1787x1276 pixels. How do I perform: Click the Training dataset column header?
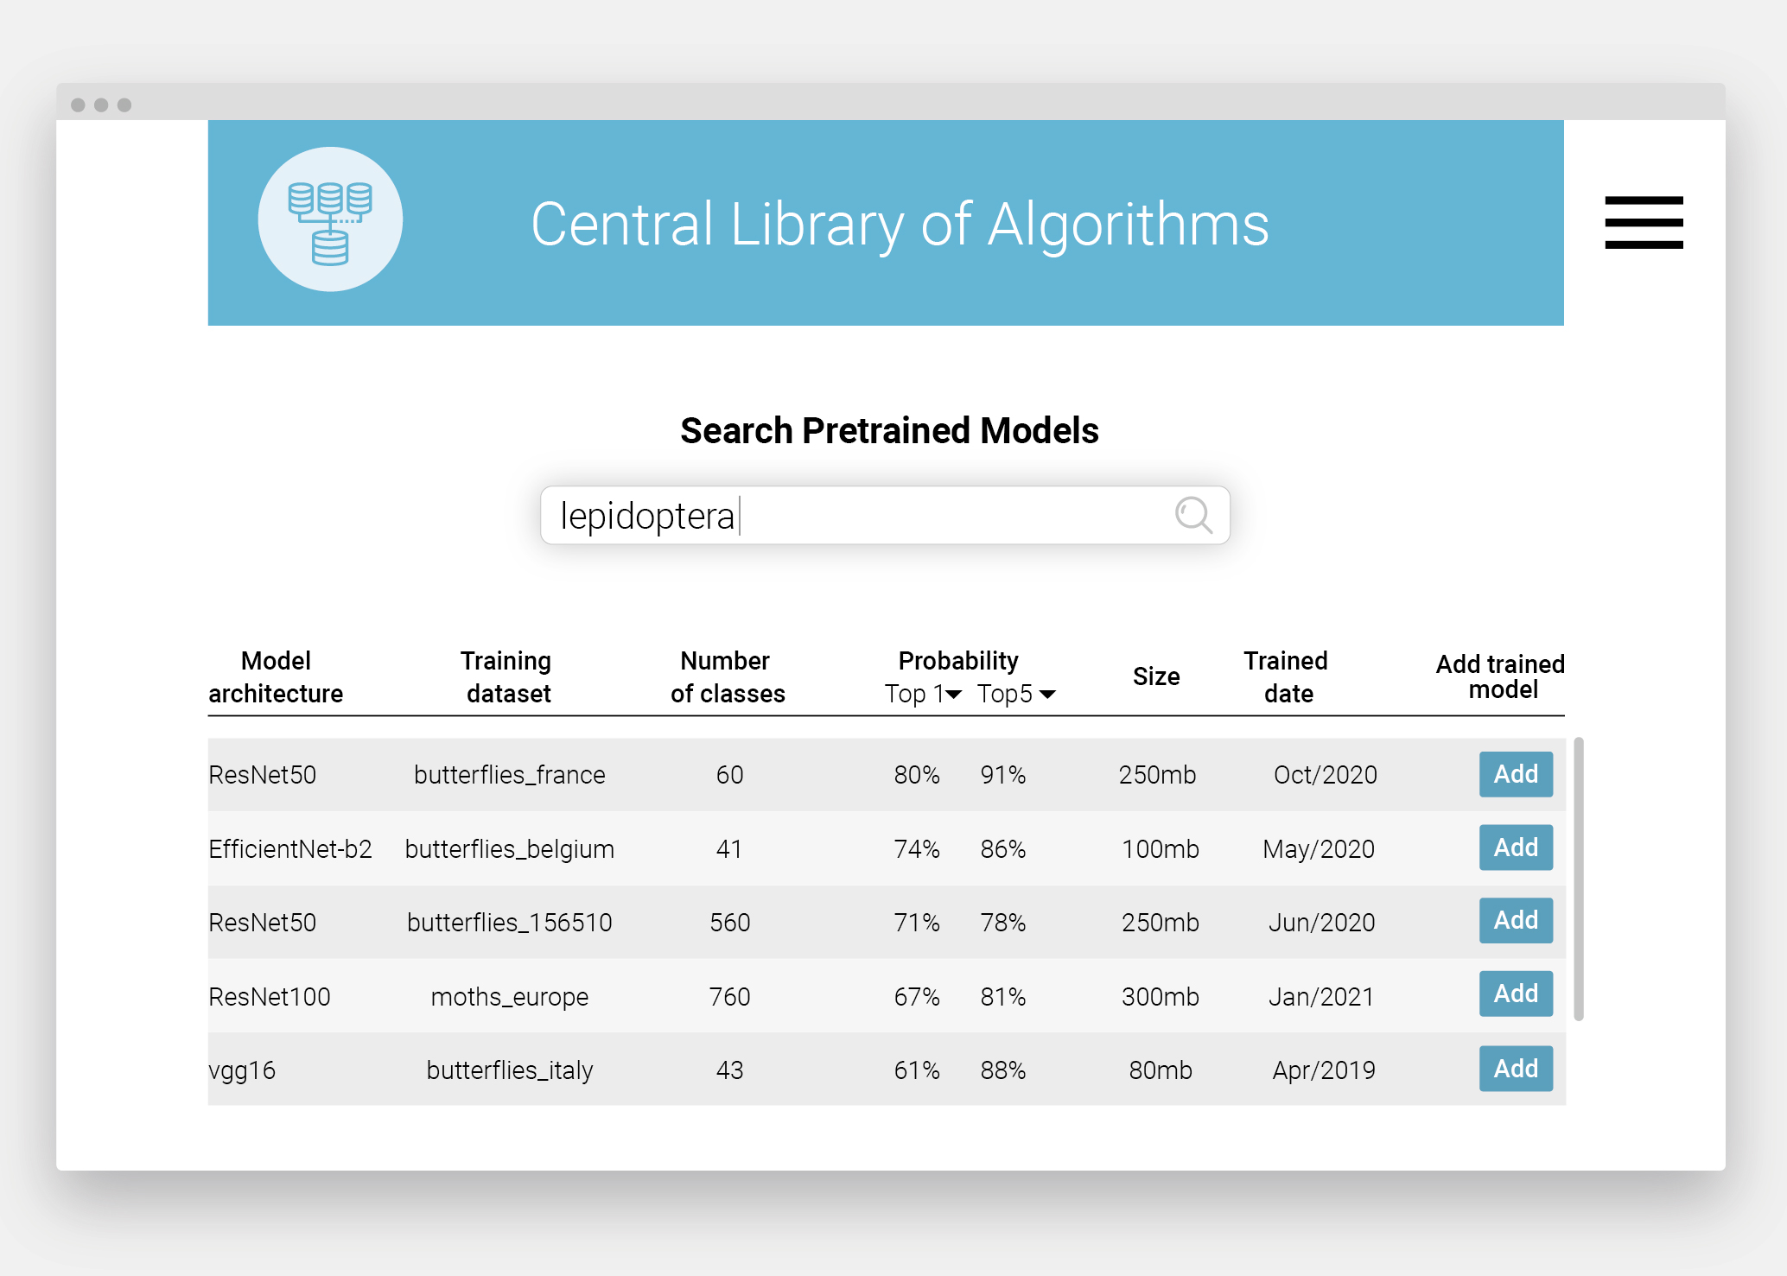click(x=507, y=676)
